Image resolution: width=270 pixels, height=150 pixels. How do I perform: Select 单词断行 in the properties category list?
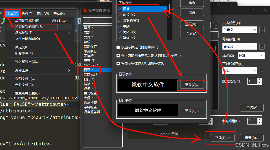[x=90, y=51]
